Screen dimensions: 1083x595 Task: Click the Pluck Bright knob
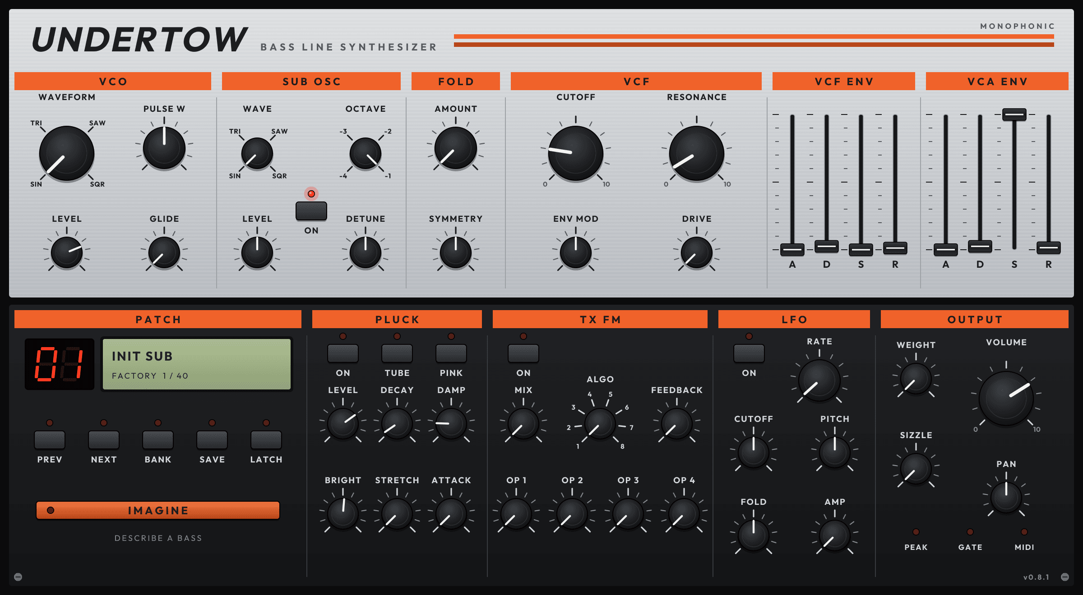[343, 514]
